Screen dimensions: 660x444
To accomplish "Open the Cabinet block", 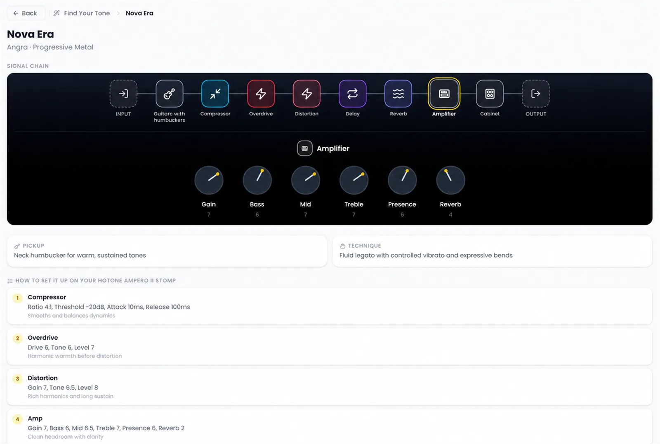I will coord(490,94).
